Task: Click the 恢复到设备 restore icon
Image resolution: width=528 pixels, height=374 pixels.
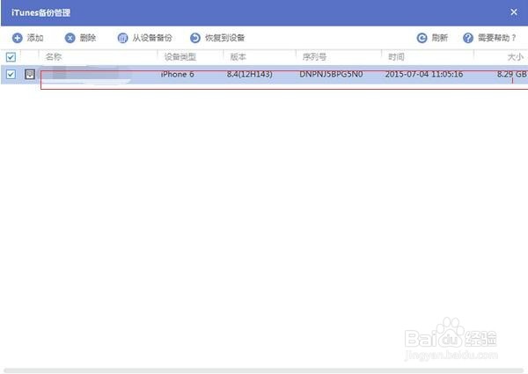Action: [x=195, y=38]
